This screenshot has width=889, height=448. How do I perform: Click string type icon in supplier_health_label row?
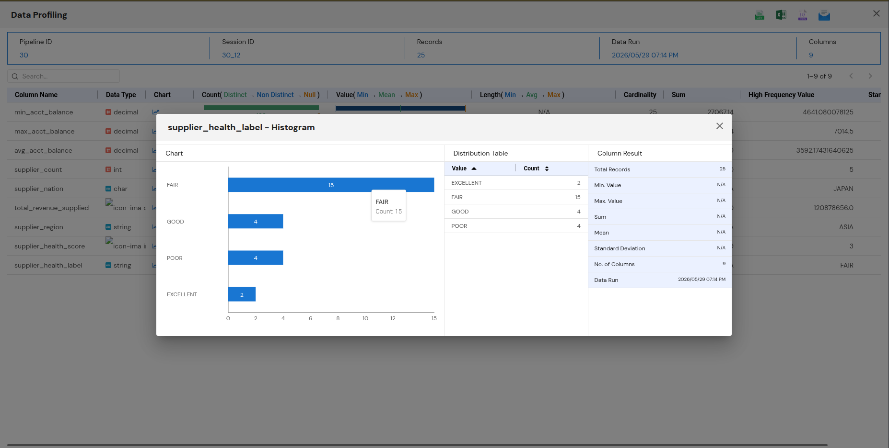click(108, 265)
